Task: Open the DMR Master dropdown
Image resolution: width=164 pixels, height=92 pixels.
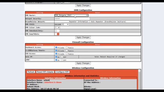Action: 71,15
